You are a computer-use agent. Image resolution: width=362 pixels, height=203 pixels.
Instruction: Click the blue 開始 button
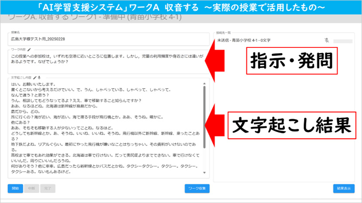(x=15, y=188)
